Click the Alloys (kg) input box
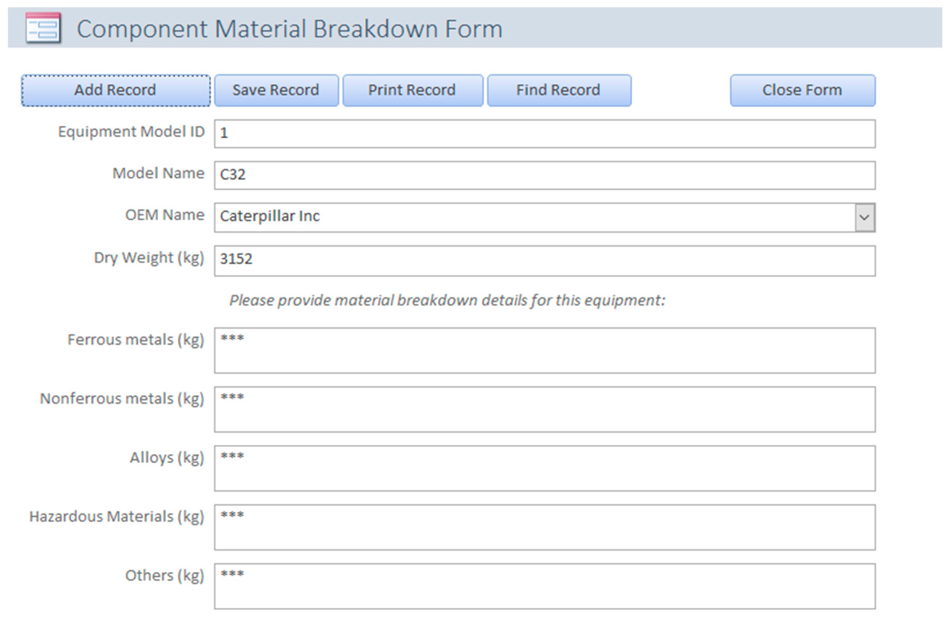The image size is (950, 620). coord(545,468)
